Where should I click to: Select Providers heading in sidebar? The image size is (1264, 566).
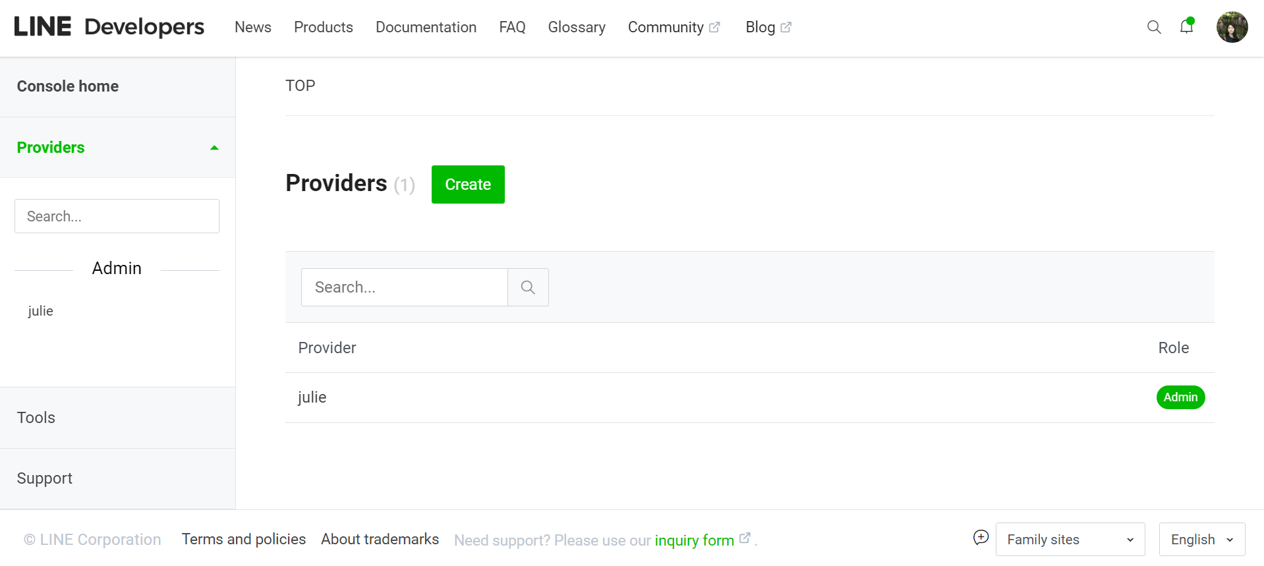[51, 148]
